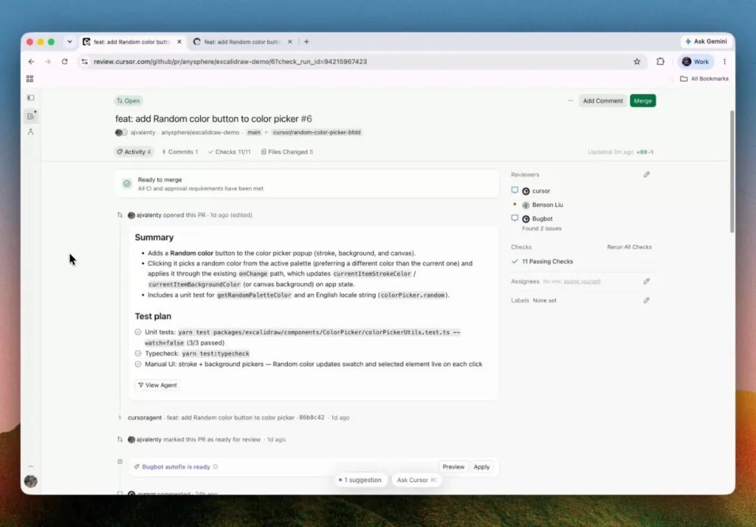756x527 pixels.
Task: Open the sidebar ellipsis above the avatar
Action: point(31,466)
